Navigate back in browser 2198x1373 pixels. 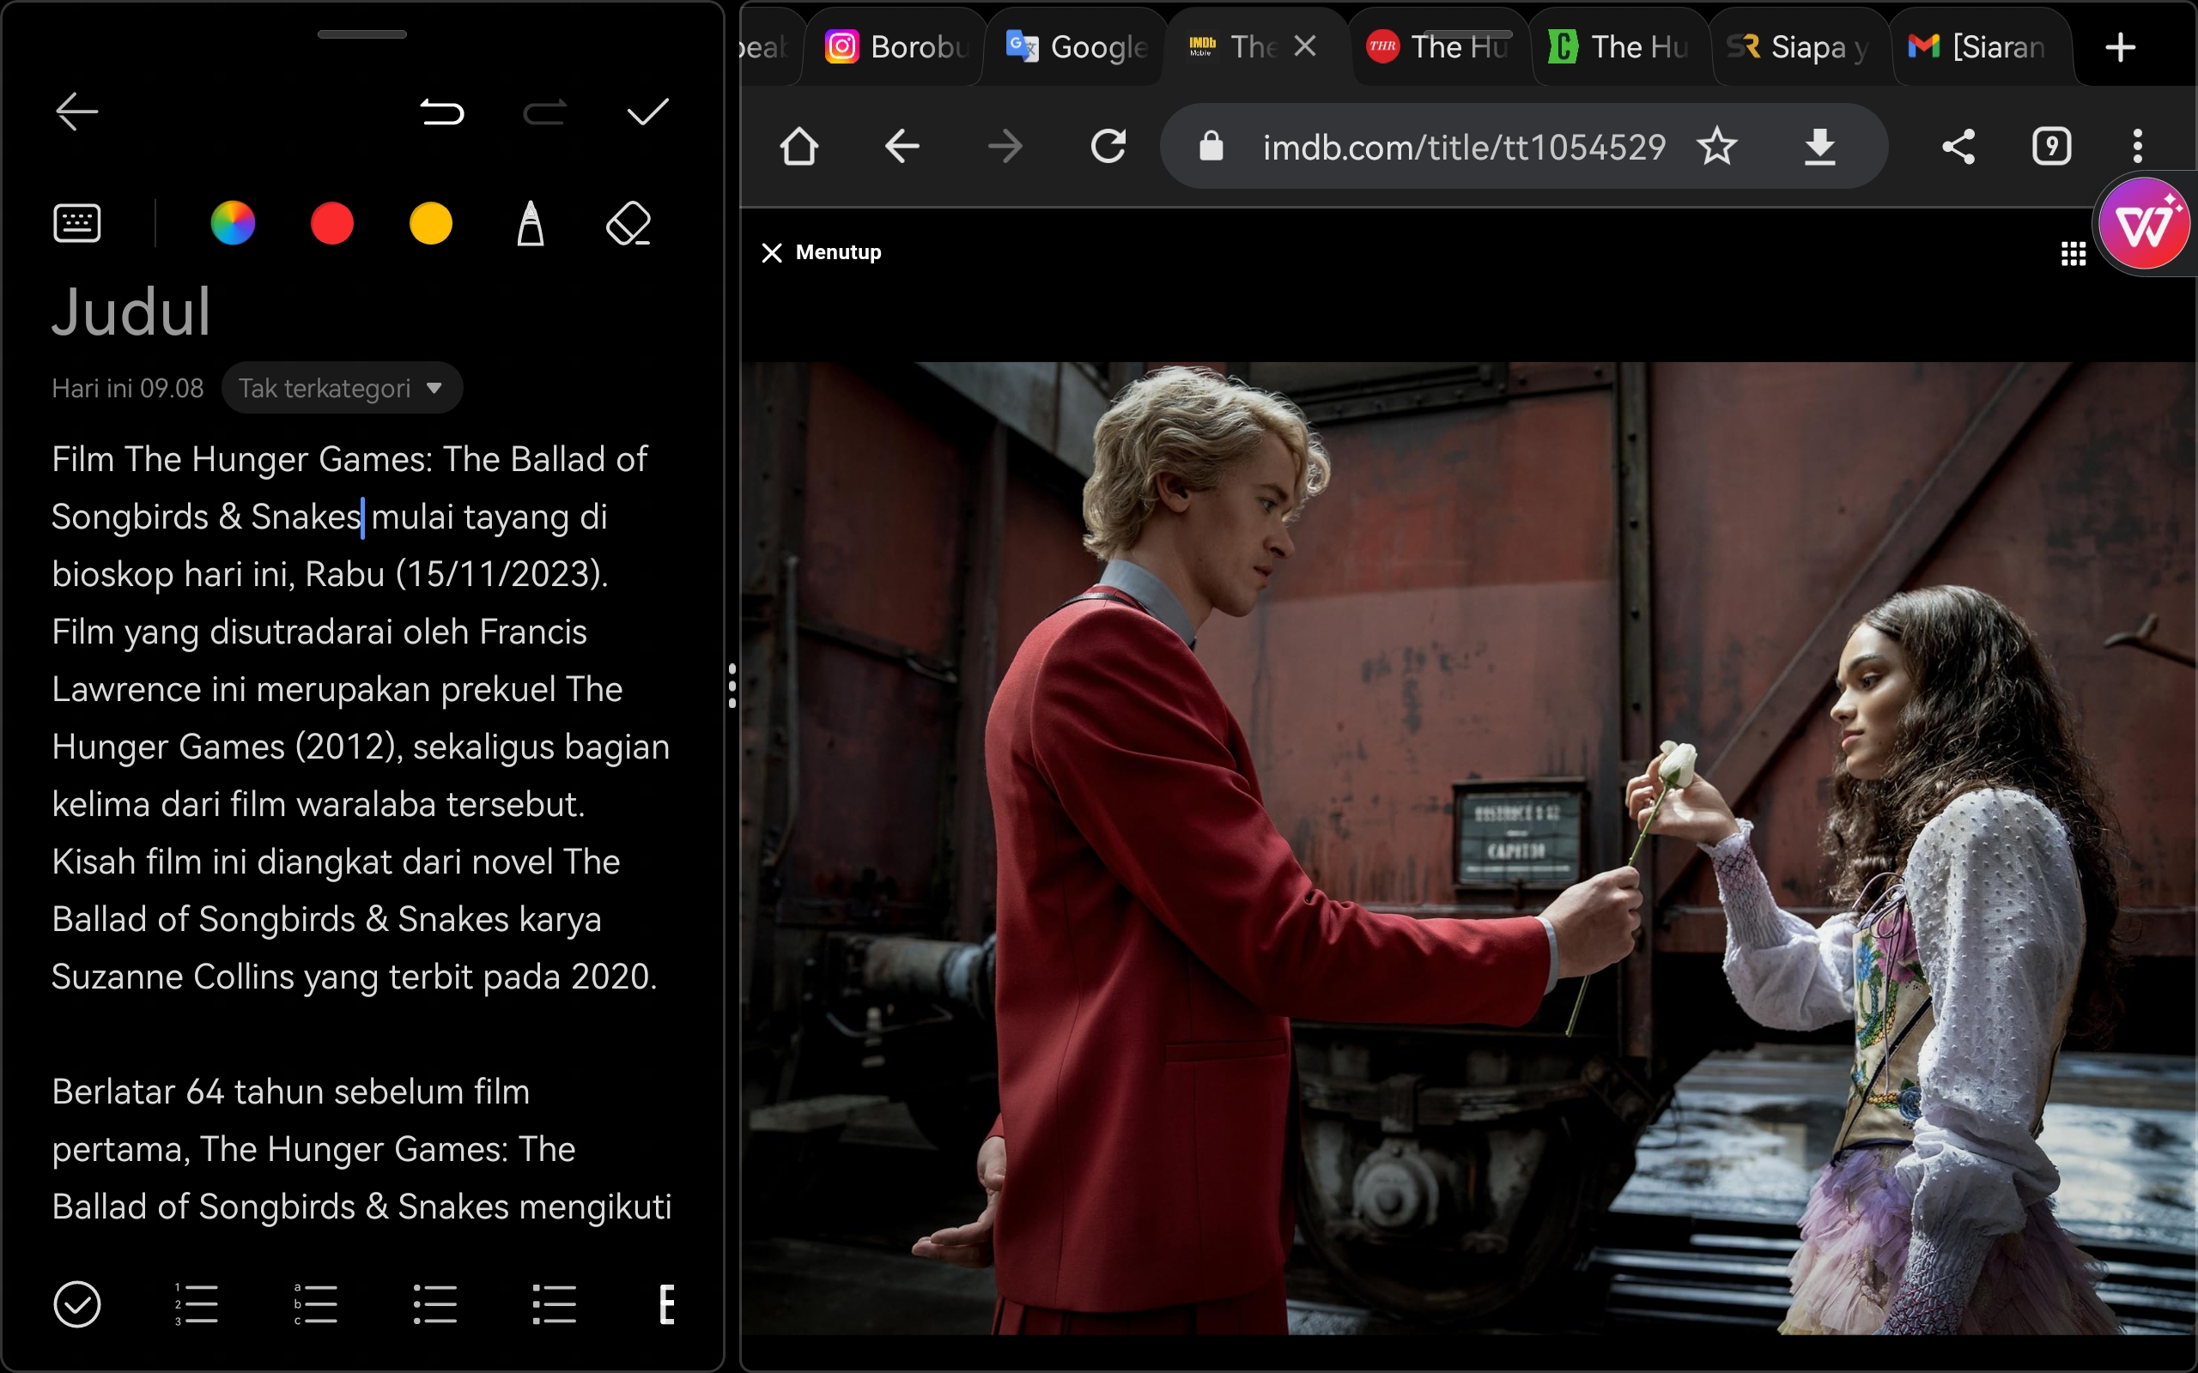point(902,146)
